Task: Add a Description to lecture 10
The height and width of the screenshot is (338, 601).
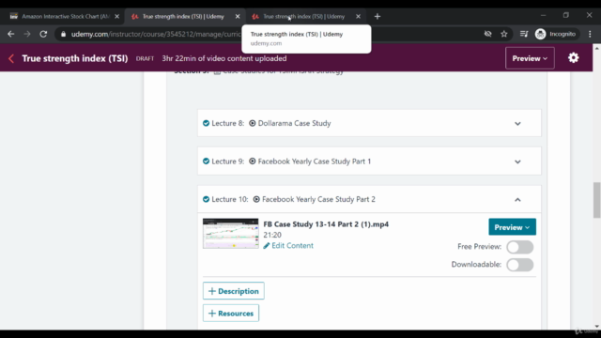Action: pos(234,291)
